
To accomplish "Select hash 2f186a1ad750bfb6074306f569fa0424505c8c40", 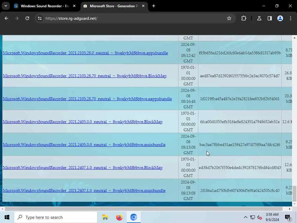I will [240, 190].
